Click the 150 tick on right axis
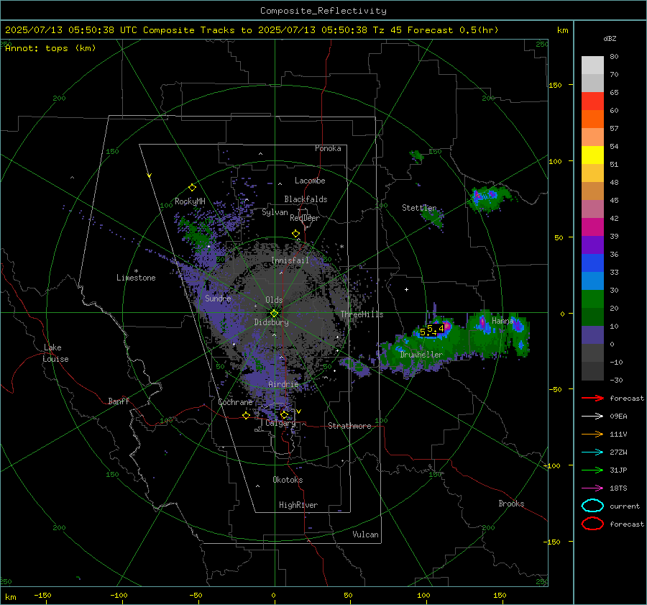This screenshot has width=647, height=605. click(x=556, y=85)
